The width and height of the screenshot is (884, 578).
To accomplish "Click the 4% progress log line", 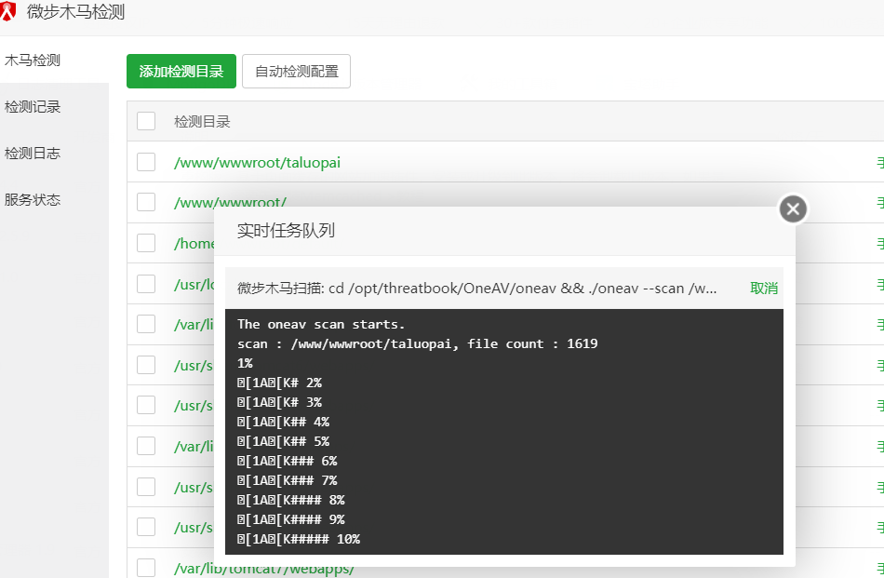I will (x=283, y=422).
